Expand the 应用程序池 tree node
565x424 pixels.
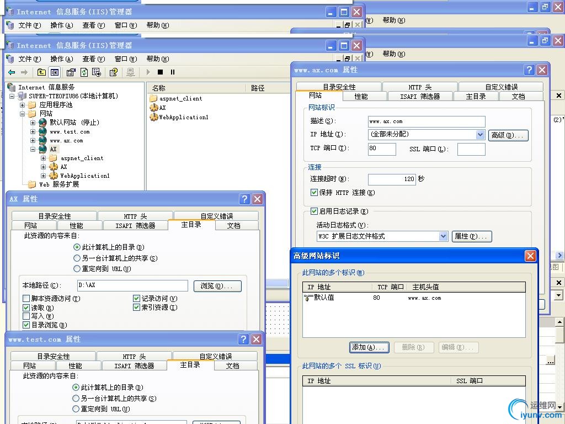pos(22,105)
